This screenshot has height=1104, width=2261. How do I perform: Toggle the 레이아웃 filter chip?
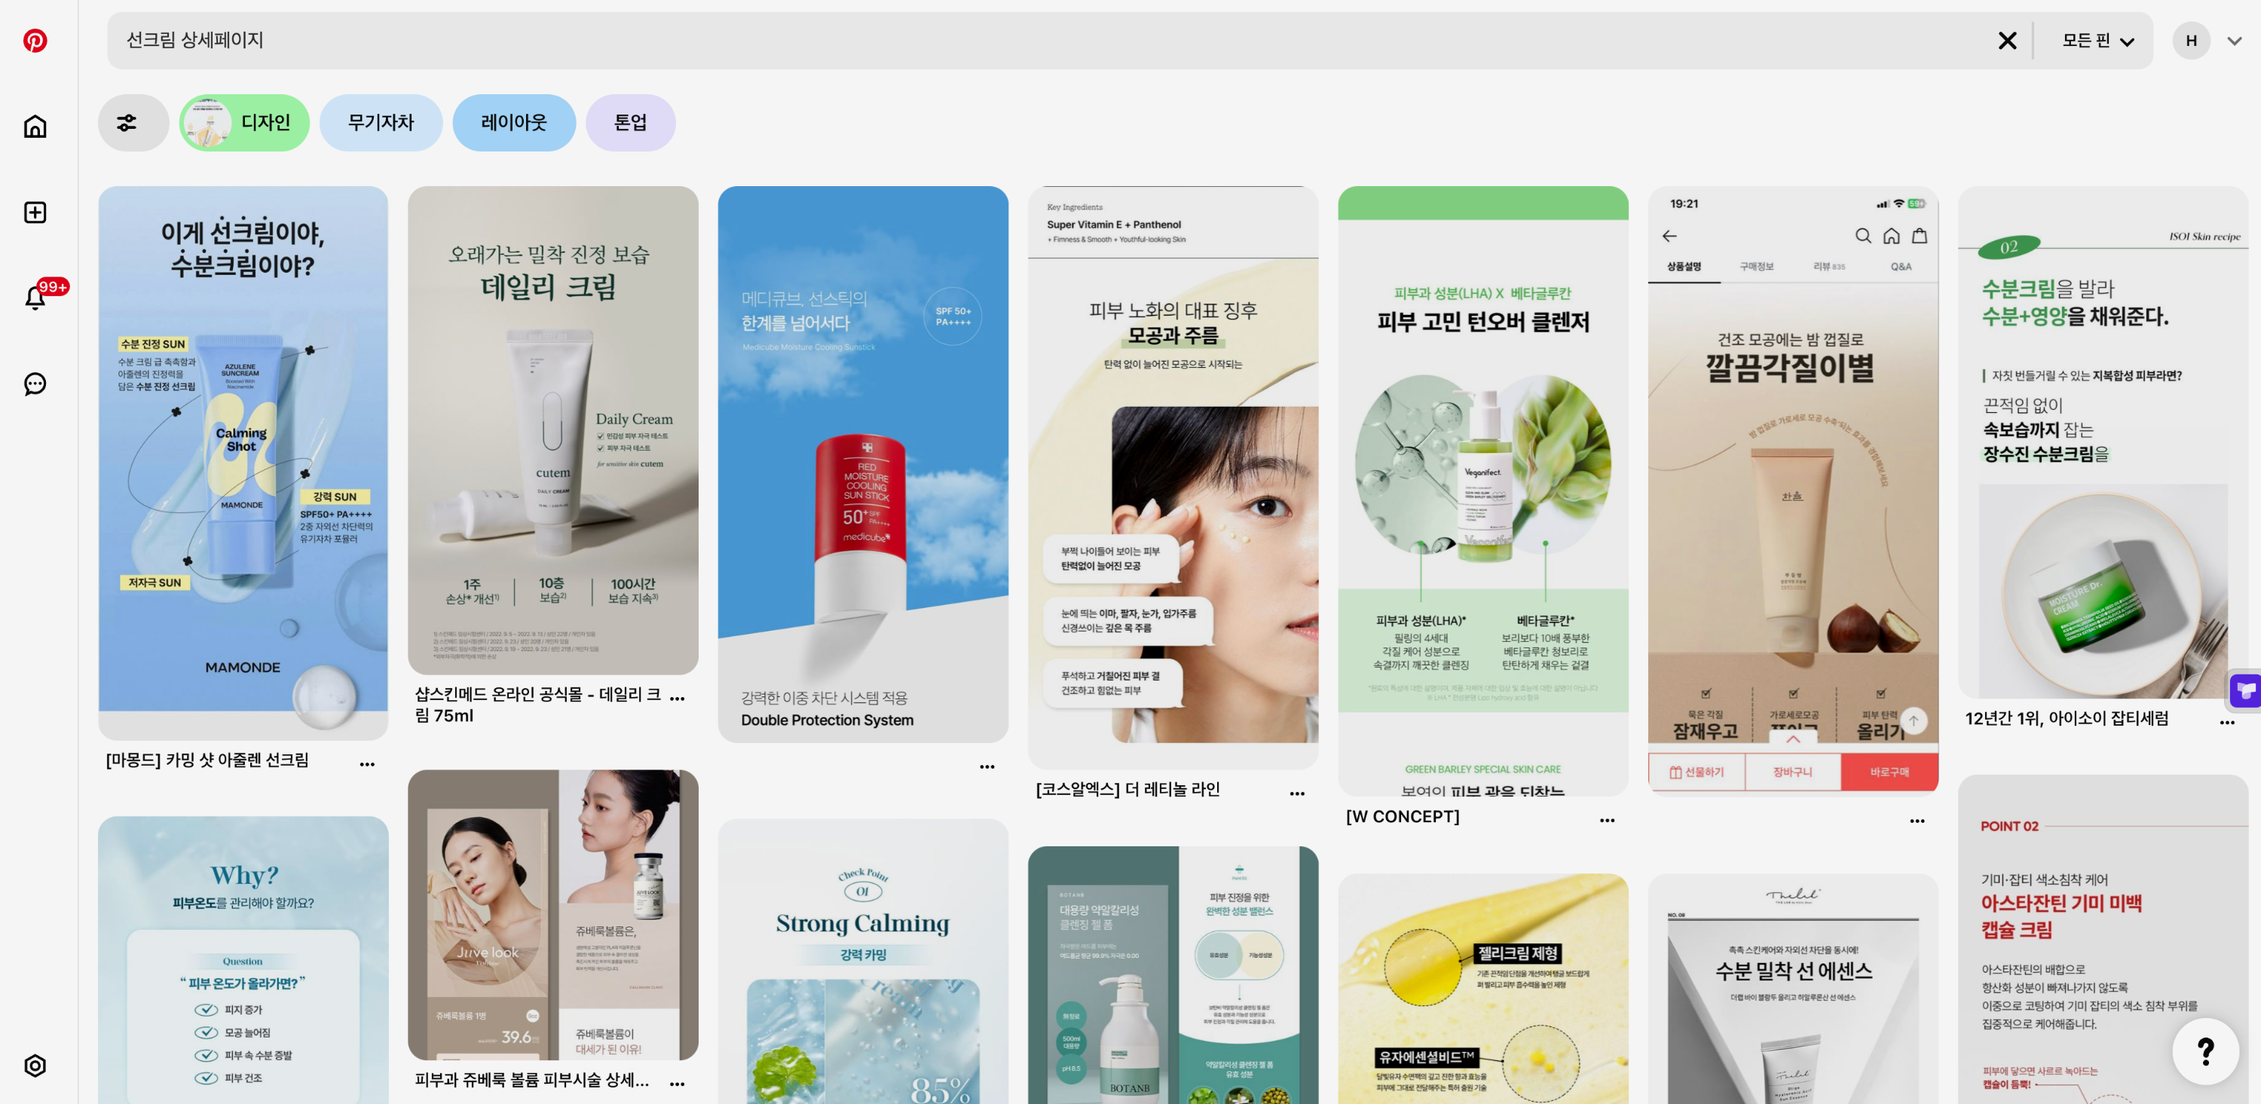click(514, 123)
